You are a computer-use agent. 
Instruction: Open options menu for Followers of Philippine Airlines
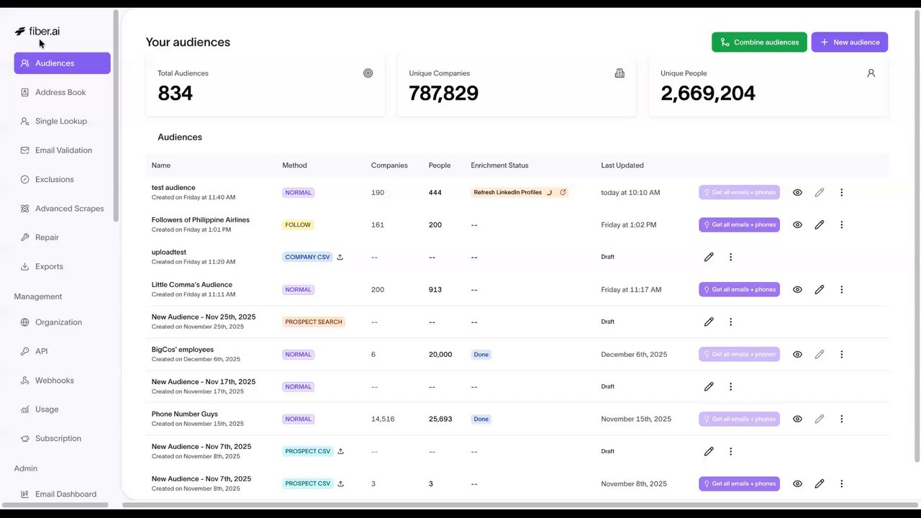(841, 225)
